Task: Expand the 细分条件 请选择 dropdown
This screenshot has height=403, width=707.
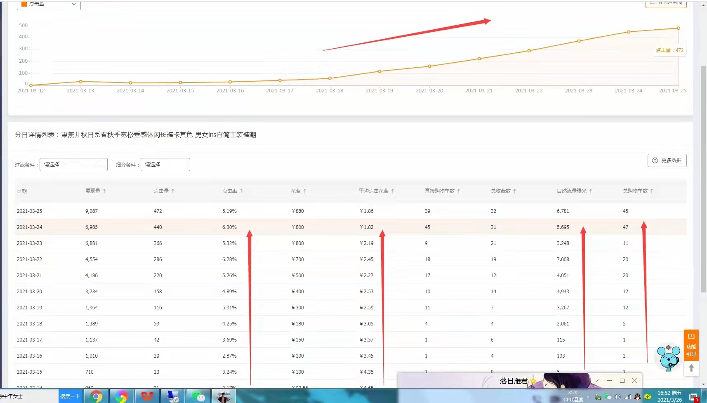Action: (x=165, y=165)
